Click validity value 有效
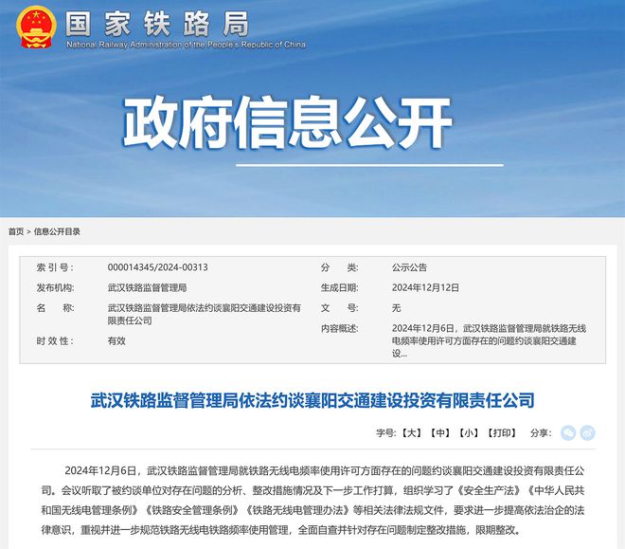The height and width of the screenshot is (549, 625). click(116, 340)
